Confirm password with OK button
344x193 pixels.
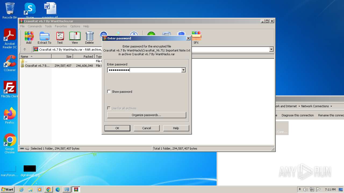pos(117,128)
